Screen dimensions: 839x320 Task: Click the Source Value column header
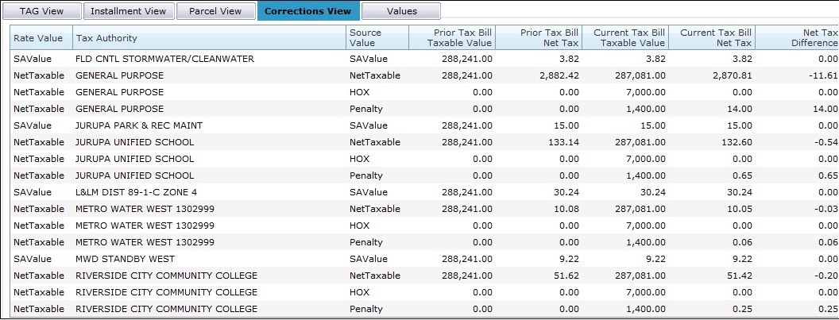coord(377,38)
